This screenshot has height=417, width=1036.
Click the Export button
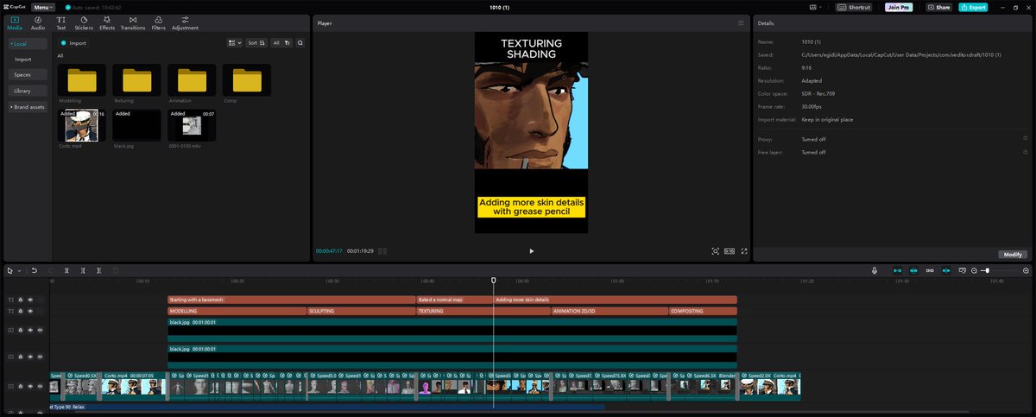(973, 7)
